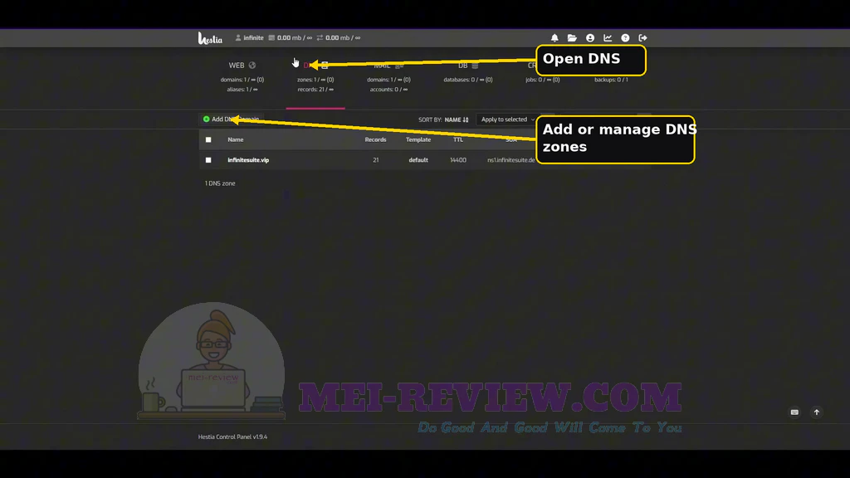Click the 14400 TTL value
The height and width of the screenshot is (478, 850).
[x=458, y=160]
